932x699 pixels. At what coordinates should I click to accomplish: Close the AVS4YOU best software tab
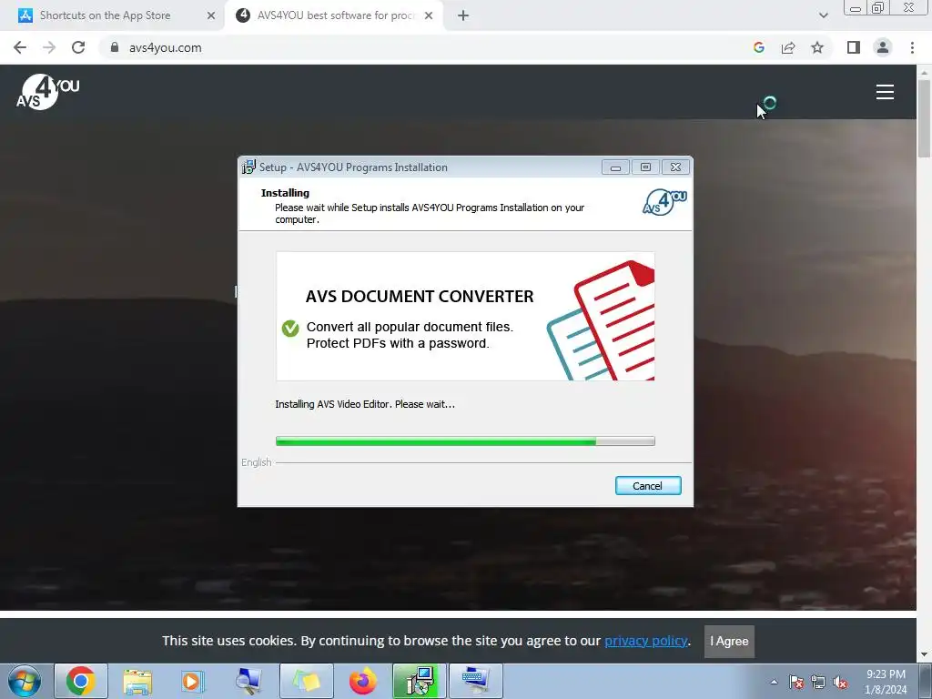(429, 16)
